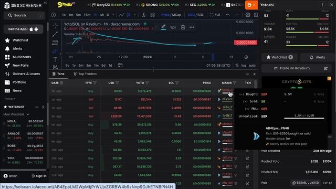Click the Watchlist star button in Yotoshi panel
This screenshot has width=336, height=189.
click(279, 57)
